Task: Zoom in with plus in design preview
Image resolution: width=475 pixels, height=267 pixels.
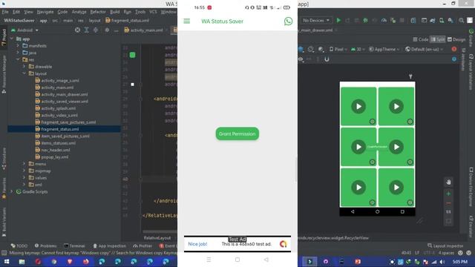Action: click(448, 194)
